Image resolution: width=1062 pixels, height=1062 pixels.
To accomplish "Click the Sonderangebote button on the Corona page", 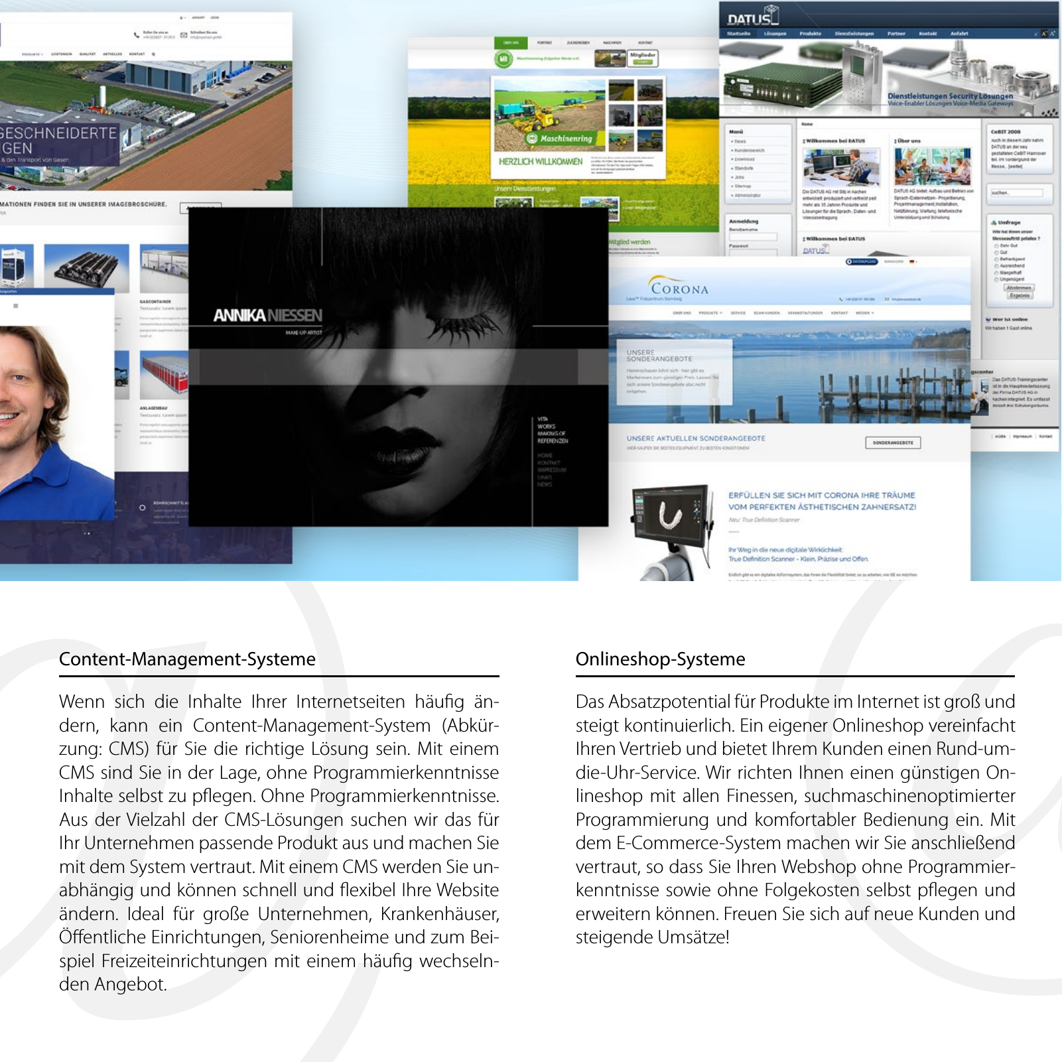I will pos(893,442).
